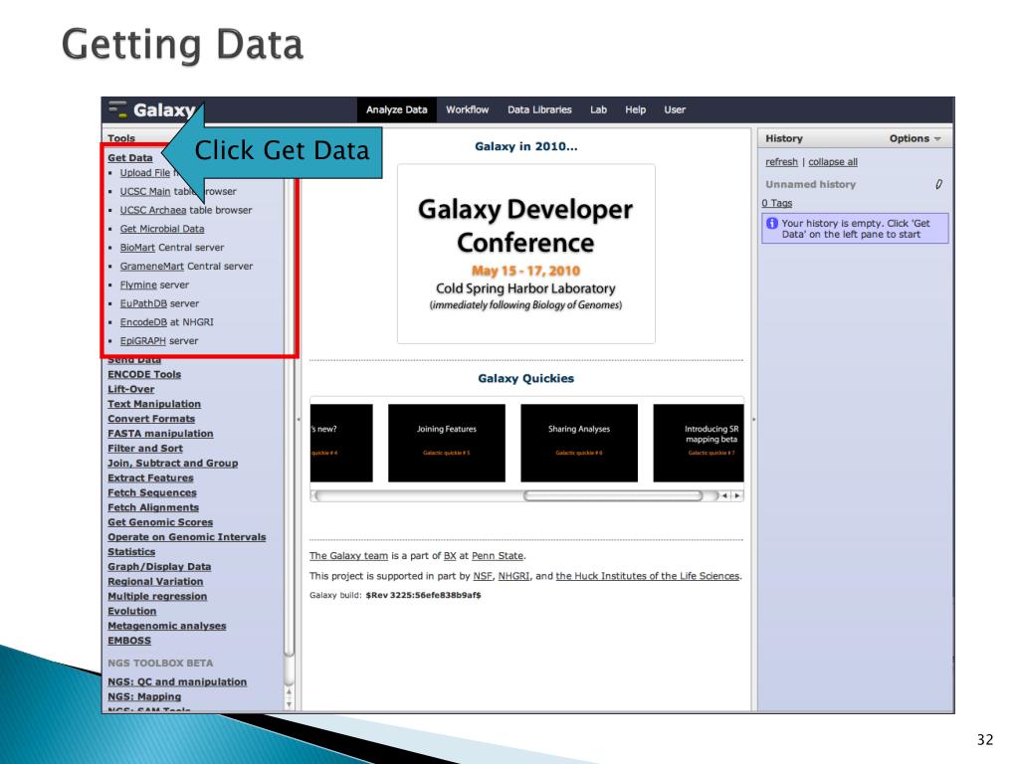
Task: Open the User menu
Action: click(675, 109)
